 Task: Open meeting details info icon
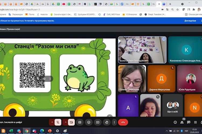click(x=175, y=122)
